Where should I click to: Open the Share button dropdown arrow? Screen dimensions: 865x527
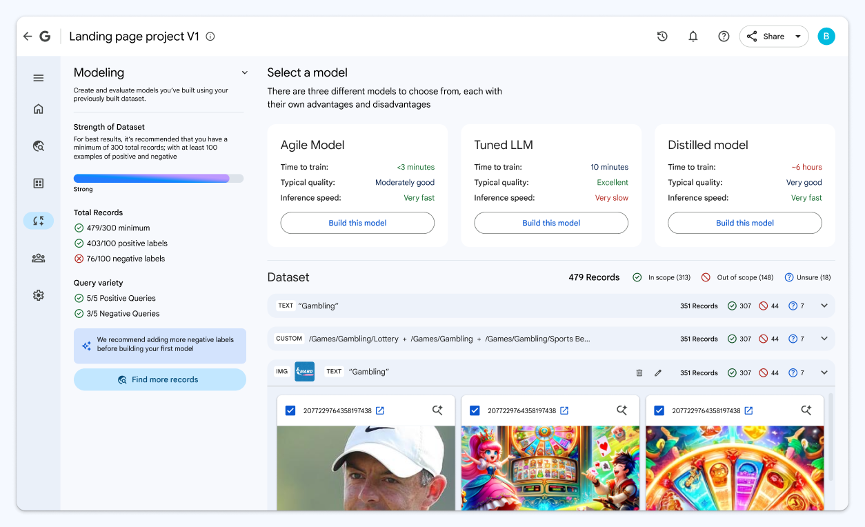point(797,36)
